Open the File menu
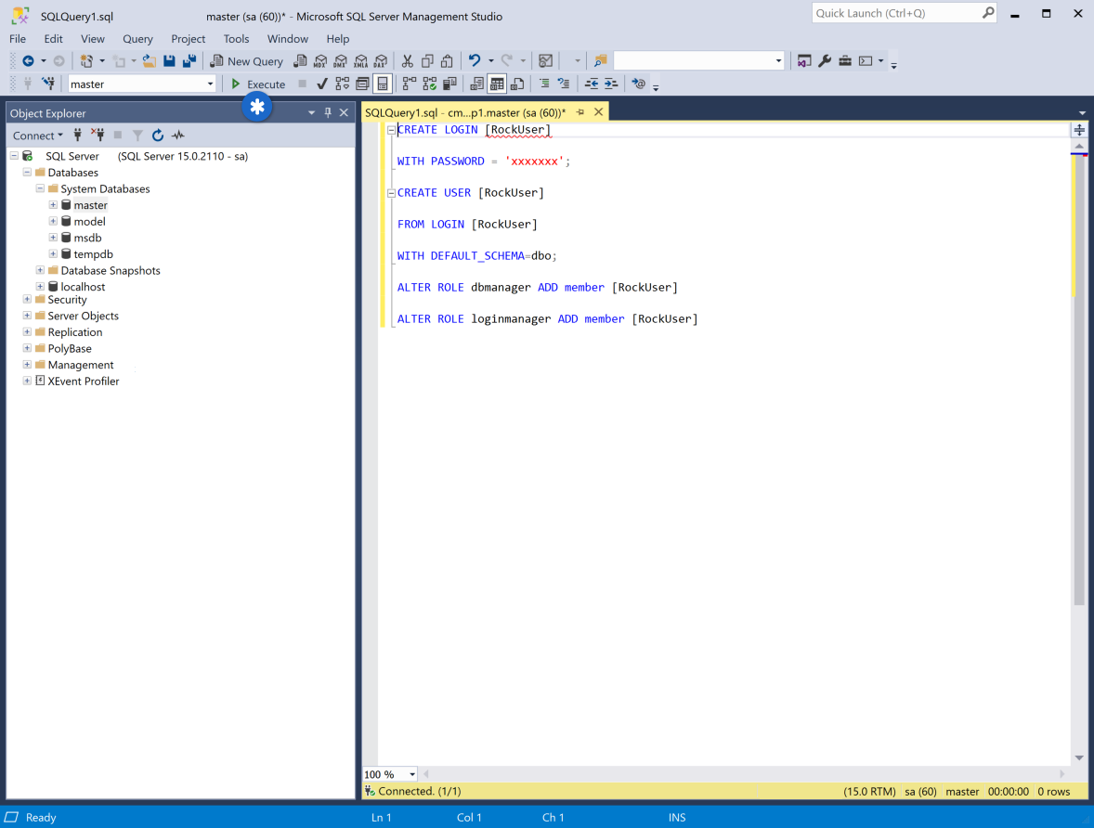 pos(18,39)
